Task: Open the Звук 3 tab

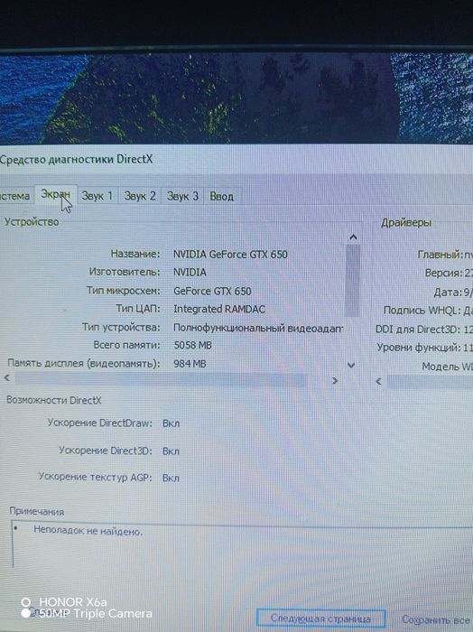Action: pos(182,196)
